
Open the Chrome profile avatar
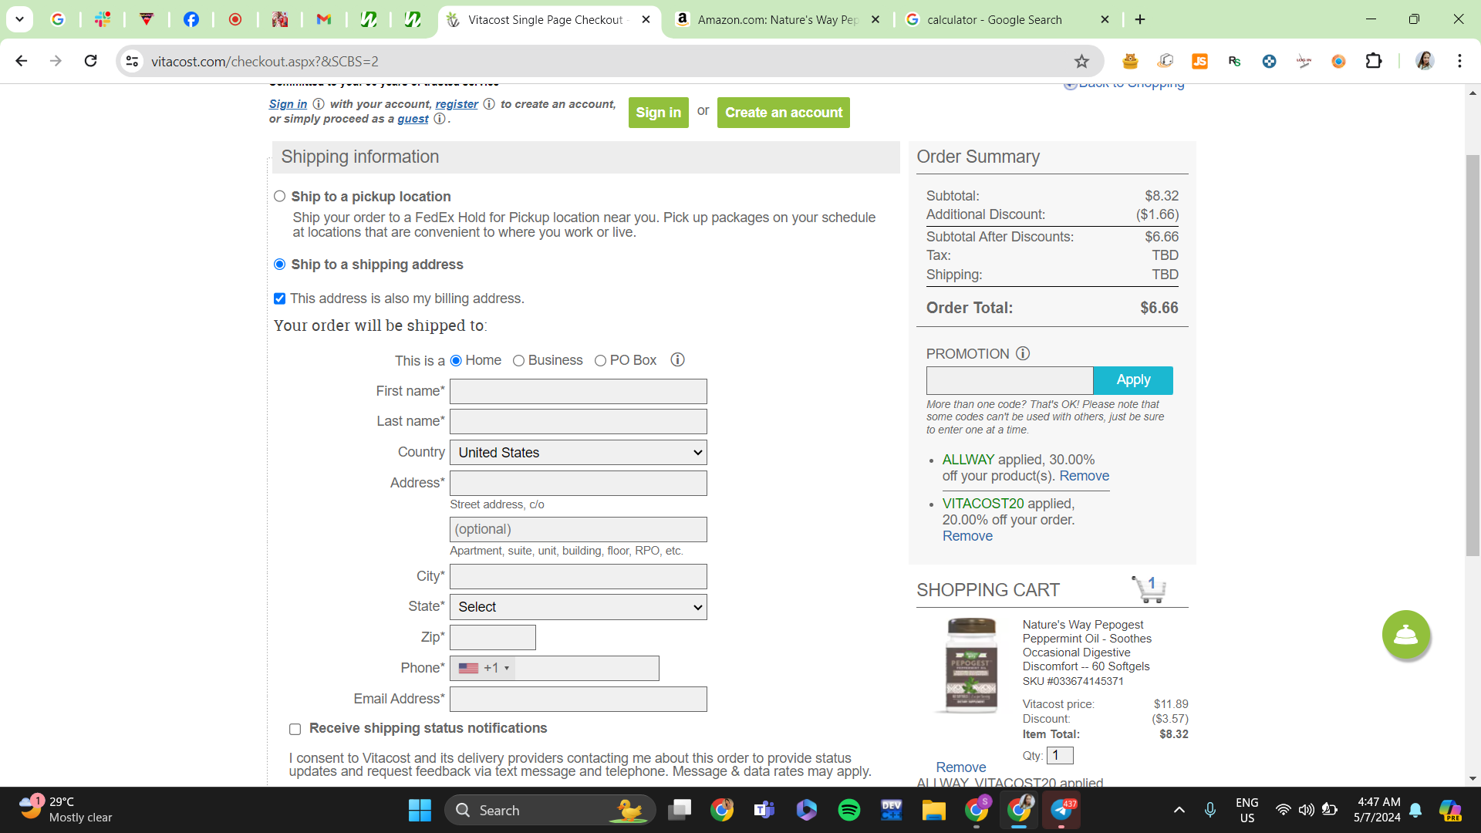1425,61
